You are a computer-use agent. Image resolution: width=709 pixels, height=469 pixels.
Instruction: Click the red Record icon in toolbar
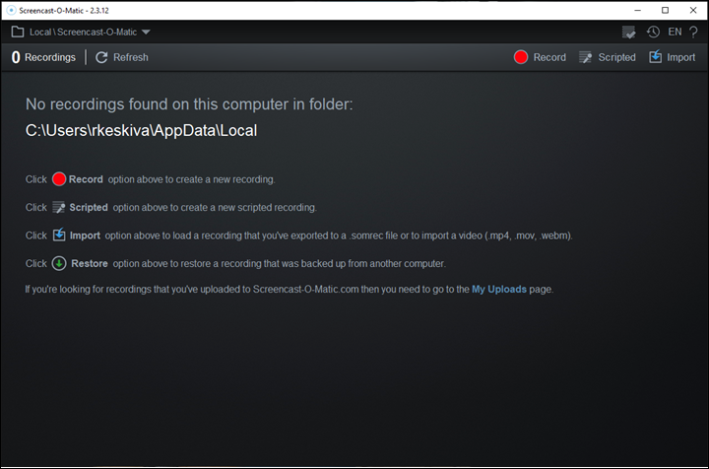tap(521, 57)
